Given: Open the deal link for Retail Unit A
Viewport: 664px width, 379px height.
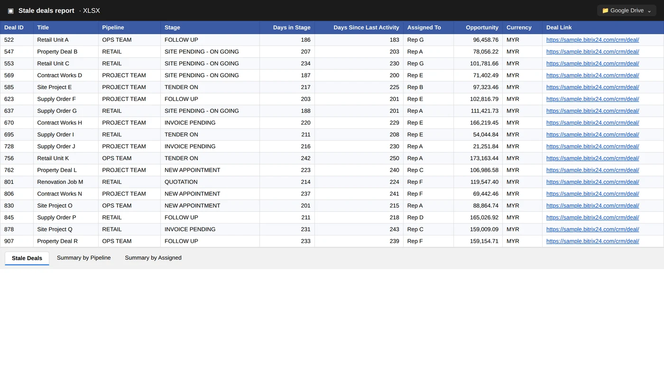Looking at the screenshot, I should click(592, 40).
